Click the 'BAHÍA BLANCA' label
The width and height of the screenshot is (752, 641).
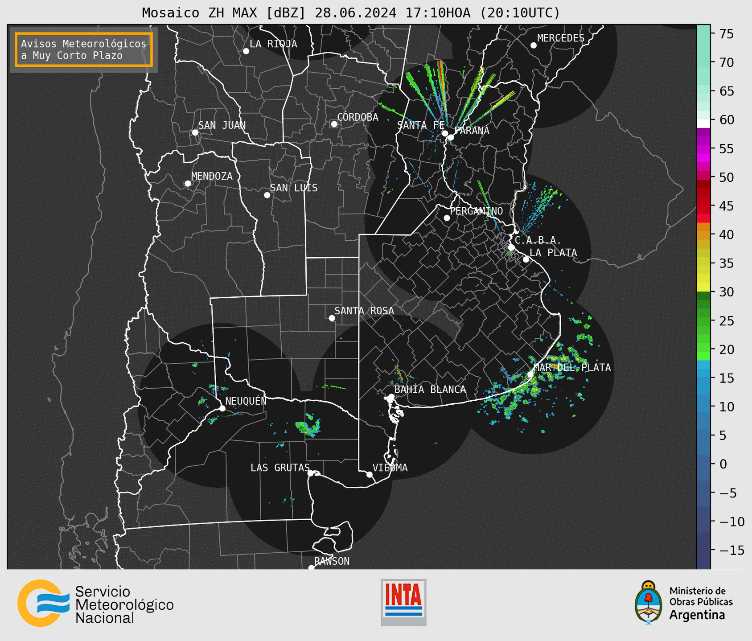pyautogui.click(x=430, y=390)
